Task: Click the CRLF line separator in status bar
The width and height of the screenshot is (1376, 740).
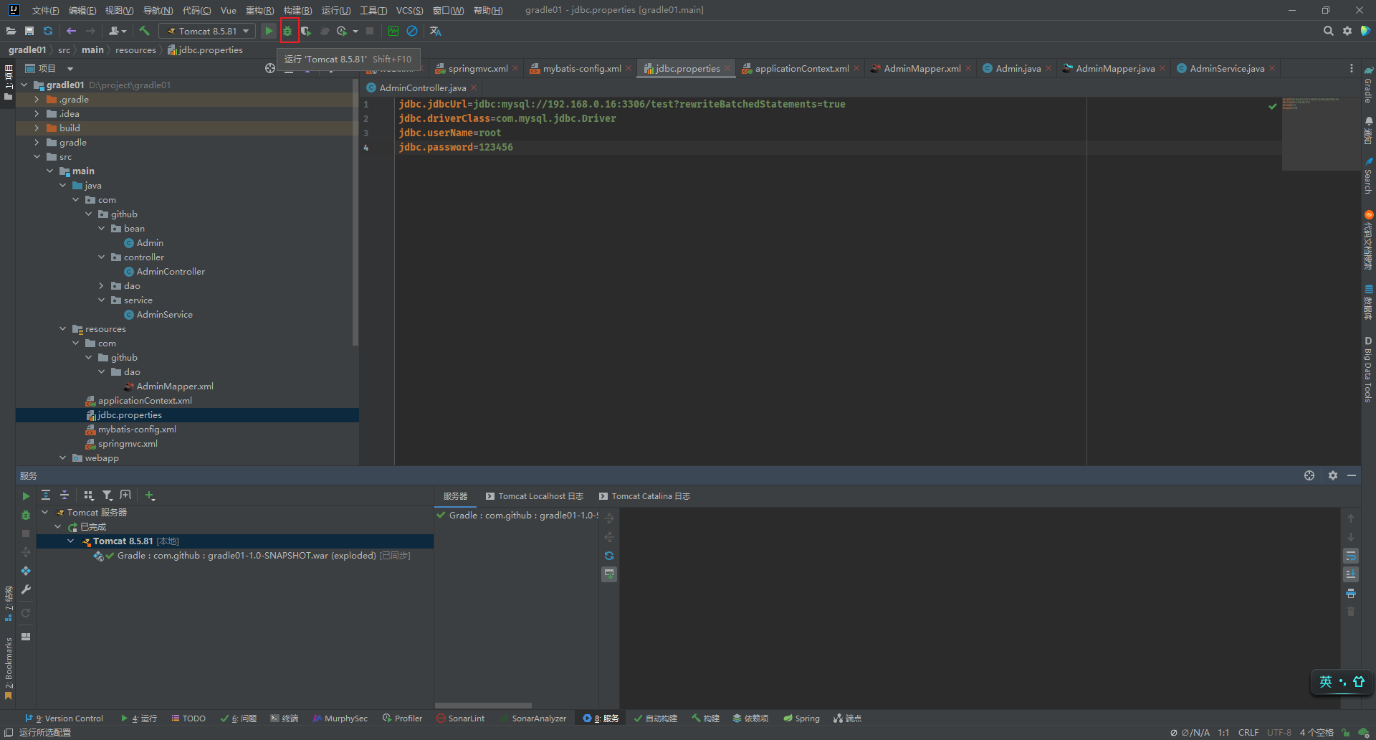Action: tap(1248, 733)
